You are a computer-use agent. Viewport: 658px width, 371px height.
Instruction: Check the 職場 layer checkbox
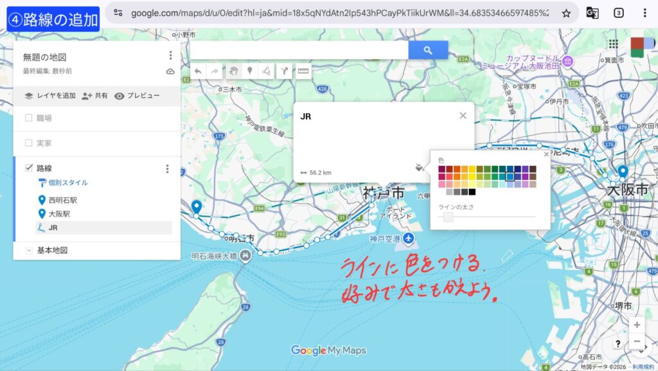(x=28, y=118)
